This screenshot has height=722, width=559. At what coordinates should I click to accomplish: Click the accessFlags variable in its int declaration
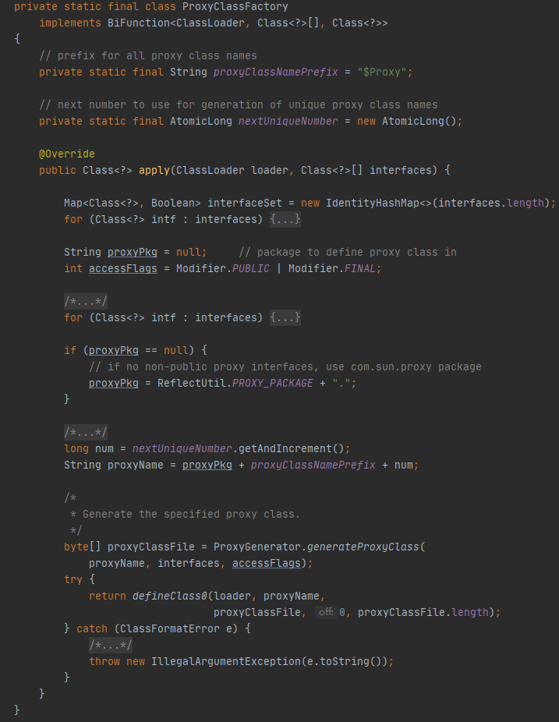pyautogui.click(x=123, y=268)
